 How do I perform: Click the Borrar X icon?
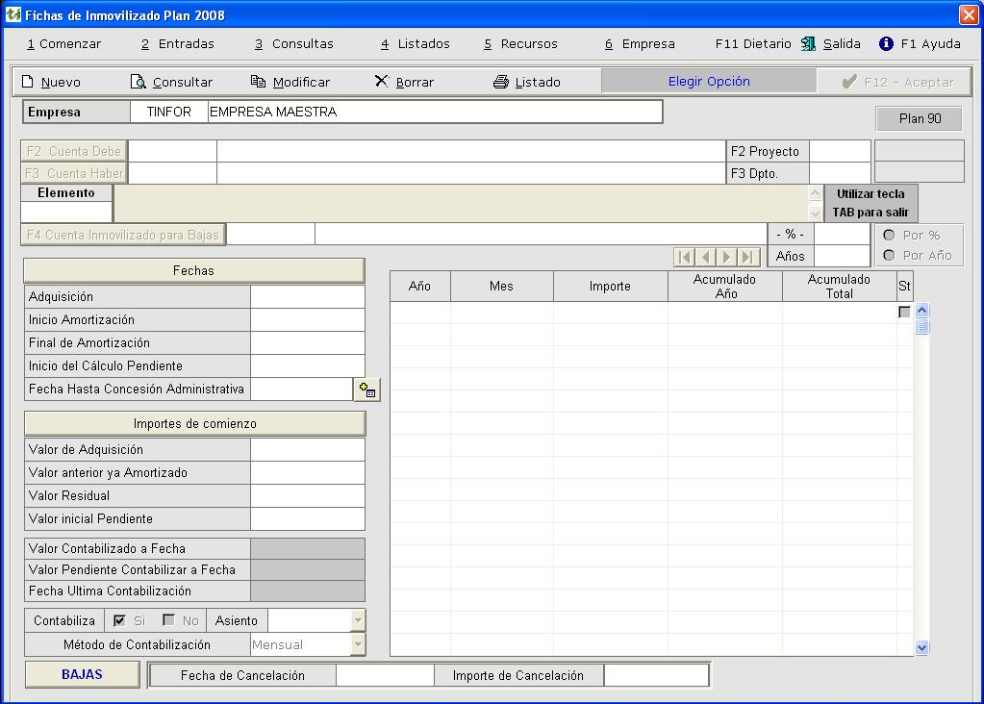pyautogui.click(x=381, y=81)
